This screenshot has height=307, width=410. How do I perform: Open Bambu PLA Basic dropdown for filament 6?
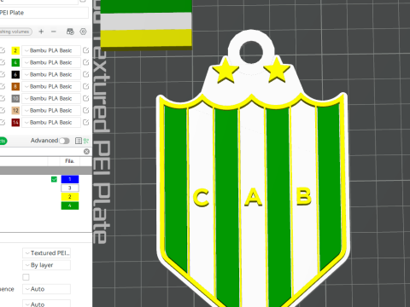(x=51, y=74)
